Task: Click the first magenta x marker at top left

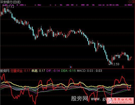Action: tap(3, 5)
